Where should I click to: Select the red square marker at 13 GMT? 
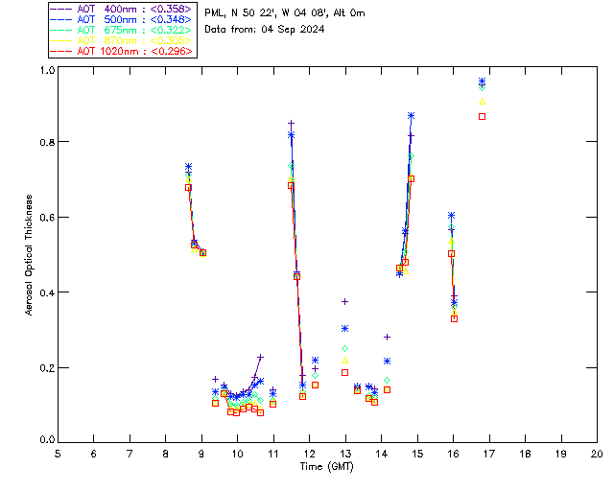[x=345, y=372]
